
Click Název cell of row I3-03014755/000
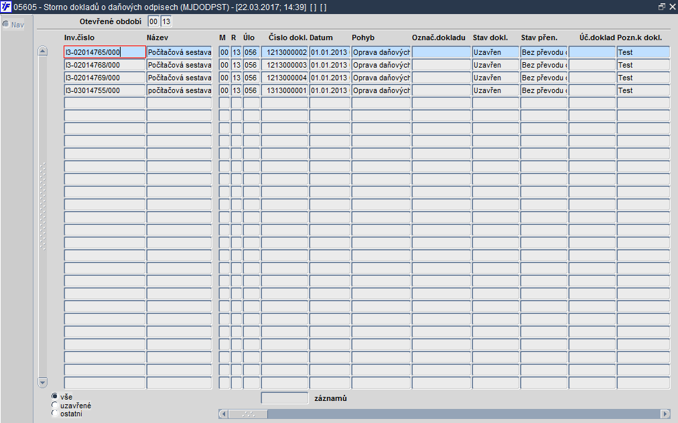(x=180, y=90)
